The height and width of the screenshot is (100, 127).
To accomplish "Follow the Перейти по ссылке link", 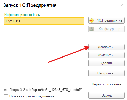I will pos(107,84).
